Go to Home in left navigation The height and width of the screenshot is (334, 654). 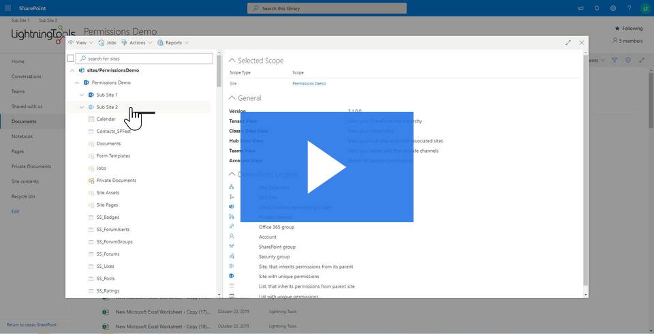[x=18, y=61]
